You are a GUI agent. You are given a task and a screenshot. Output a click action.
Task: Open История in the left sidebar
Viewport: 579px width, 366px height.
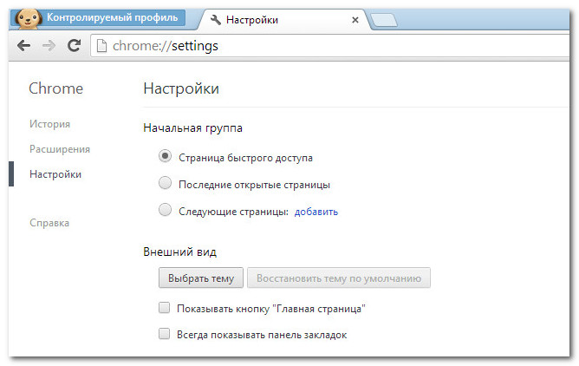coord(49,124)
